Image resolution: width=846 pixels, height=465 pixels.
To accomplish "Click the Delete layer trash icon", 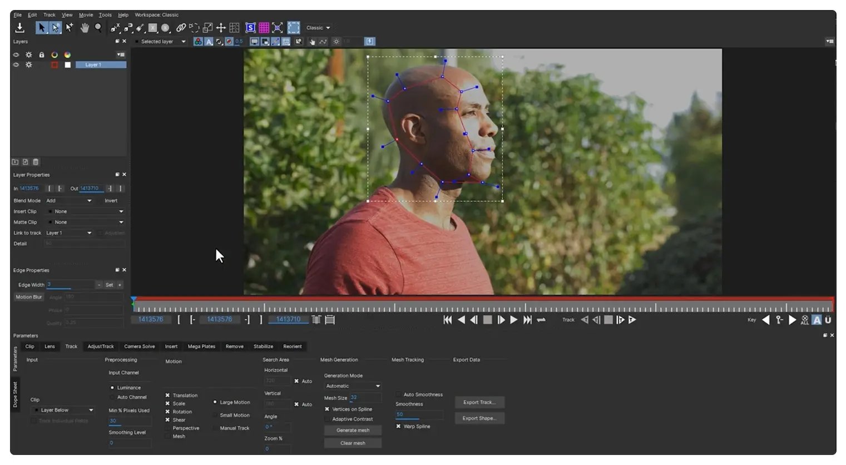I will (x=36, y=162).
